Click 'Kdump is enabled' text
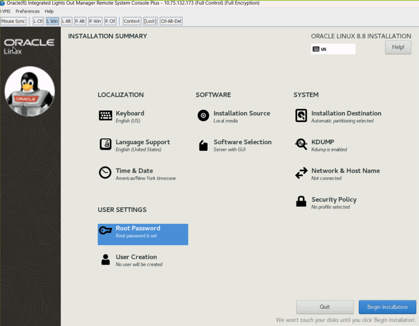Image resolution: width=419 pixels, height=326 pixels. [329, 150]
